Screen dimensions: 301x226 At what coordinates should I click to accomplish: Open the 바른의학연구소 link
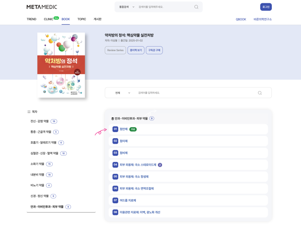pos(263,19)
